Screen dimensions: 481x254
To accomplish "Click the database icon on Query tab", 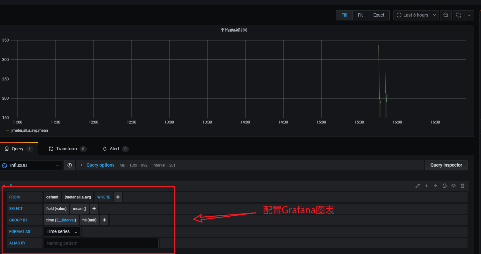I will point(7,149).
